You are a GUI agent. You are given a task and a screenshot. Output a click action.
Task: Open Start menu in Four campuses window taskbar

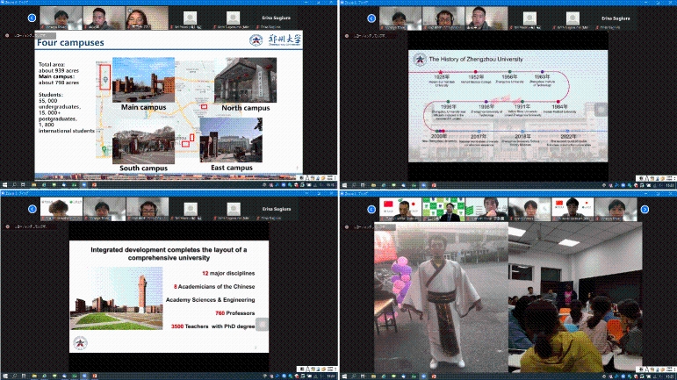pos(4,184)
